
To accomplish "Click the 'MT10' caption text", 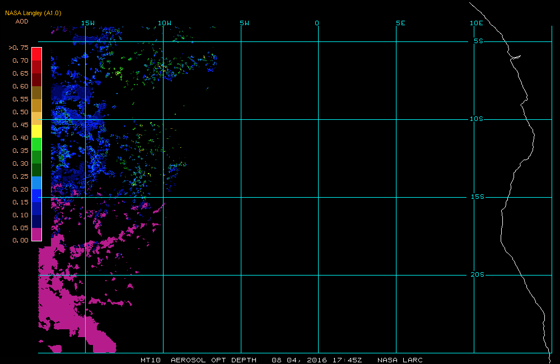I will click(x=151, y=360).
